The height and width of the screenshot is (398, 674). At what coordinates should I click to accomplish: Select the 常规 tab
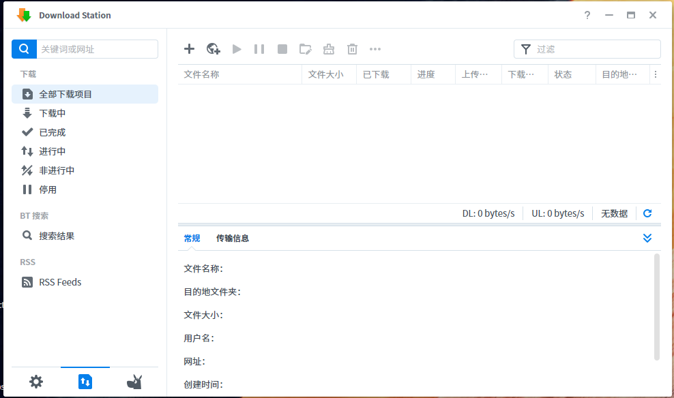(192, 238)
